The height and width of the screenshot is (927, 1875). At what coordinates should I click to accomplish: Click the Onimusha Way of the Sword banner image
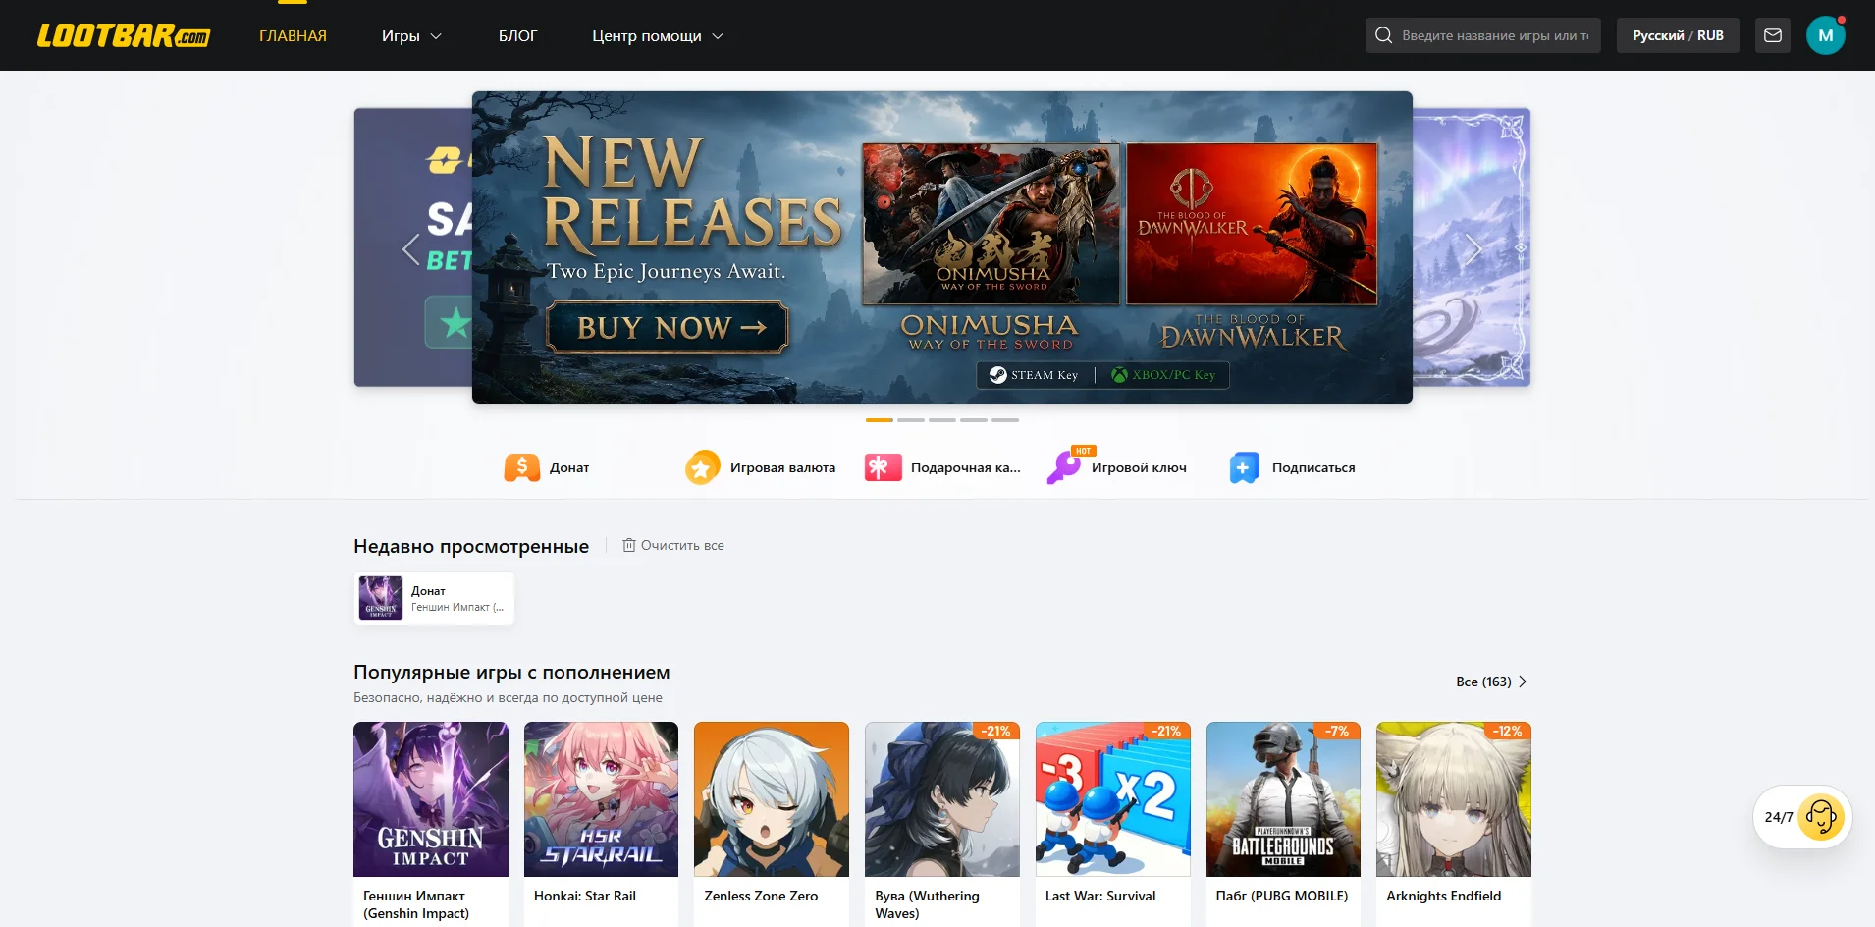(991, 224)
